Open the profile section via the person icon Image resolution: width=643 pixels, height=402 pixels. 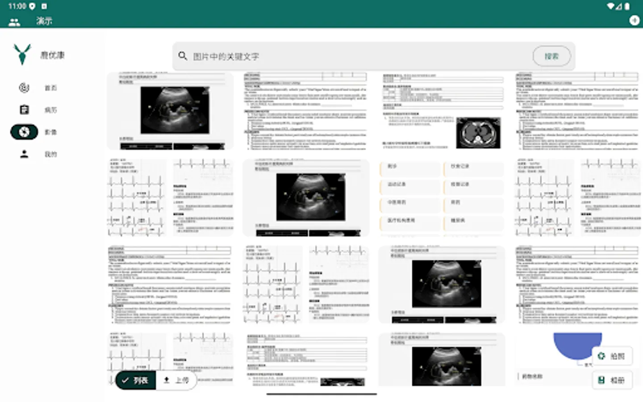24,154
